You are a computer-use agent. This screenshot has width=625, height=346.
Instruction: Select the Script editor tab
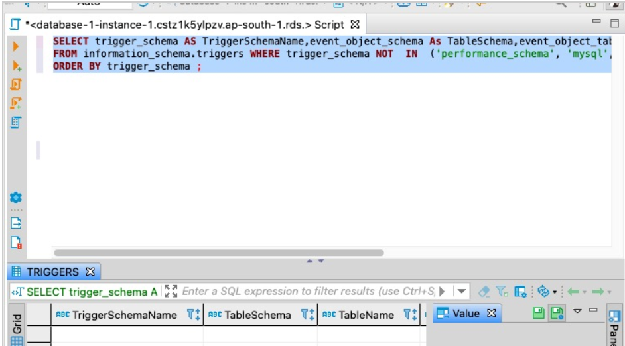(x=184, y=25)
